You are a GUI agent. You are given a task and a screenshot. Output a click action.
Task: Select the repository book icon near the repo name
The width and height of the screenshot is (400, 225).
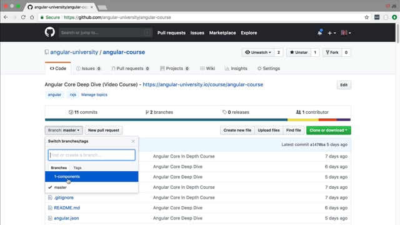tap(47, 52)
